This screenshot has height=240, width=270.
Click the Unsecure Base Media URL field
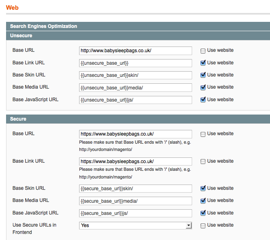tap(136, 88)
